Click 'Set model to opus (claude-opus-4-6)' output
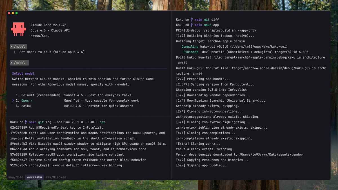Image resolution: width=338 pixels, height=190 pixels. point(52,52)
